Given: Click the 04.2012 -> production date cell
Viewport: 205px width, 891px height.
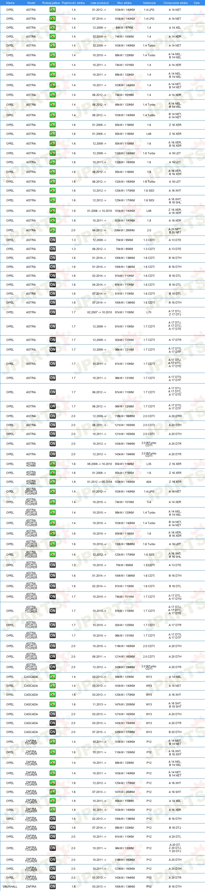Looking at the screenshot, I should point(99,230).
